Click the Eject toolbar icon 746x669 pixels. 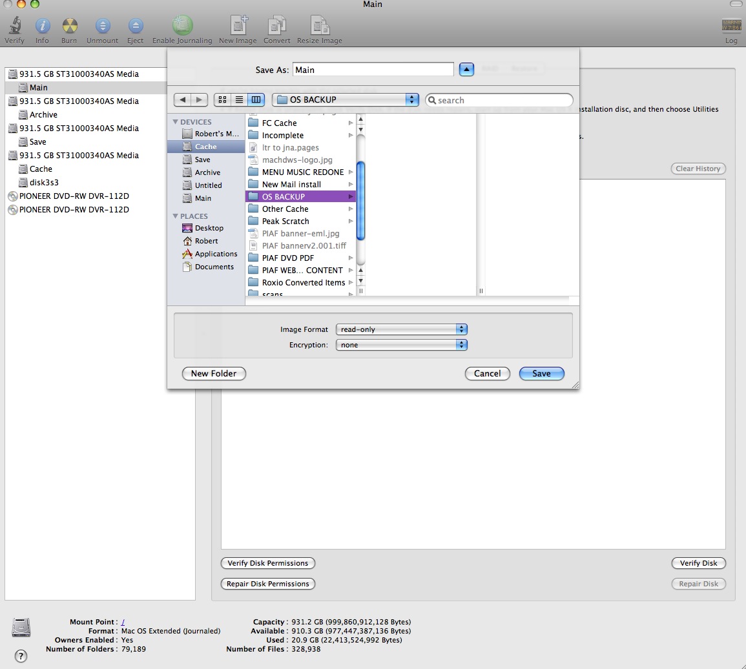(x=135, y=26)
